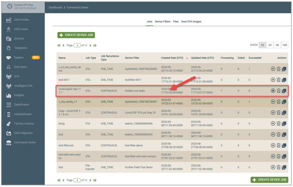This screenshot has width=293, height=187.
Task: Open Dashboard breadcrumb link
Action: point(55,7)
